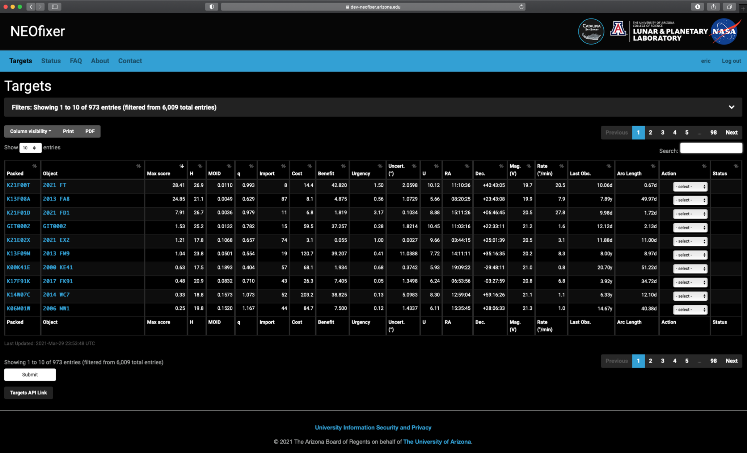Sort by the Import column sort icon

(x=284, y=166)
